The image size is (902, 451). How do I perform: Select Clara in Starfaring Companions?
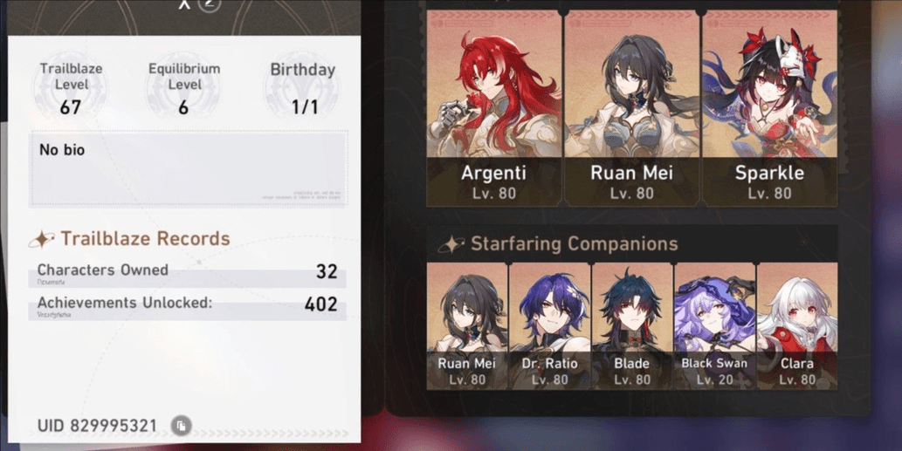[797, 325]
